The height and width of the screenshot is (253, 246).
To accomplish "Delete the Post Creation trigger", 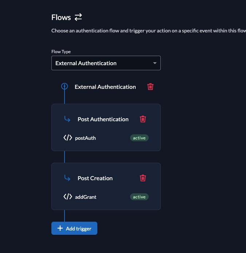I will 143,178.
